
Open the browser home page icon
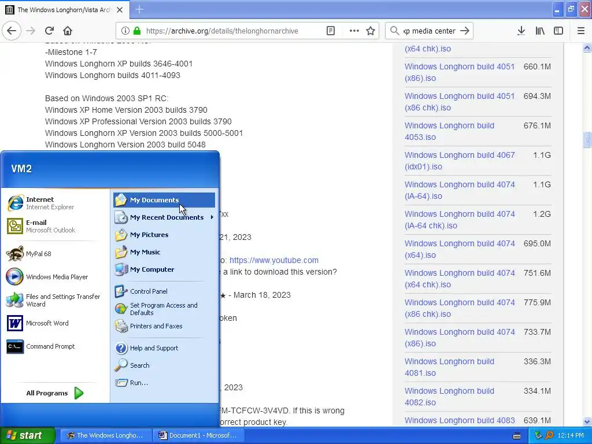(x=68, y=31)
